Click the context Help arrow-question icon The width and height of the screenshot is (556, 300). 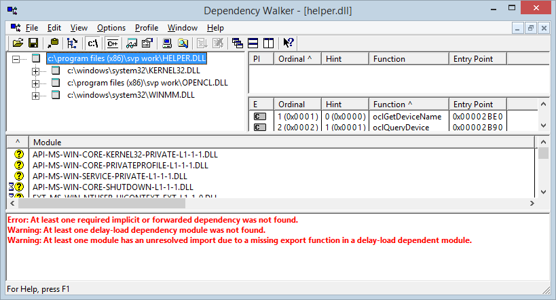pyautogui.click(x=289, y=43)
